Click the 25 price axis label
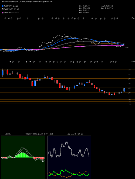The width and height of the screenshot is (135, 179). click(129, 88)
